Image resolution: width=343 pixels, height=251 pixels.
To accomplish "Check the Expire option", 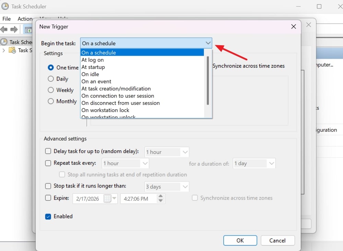I will click(x=48, y=199).
